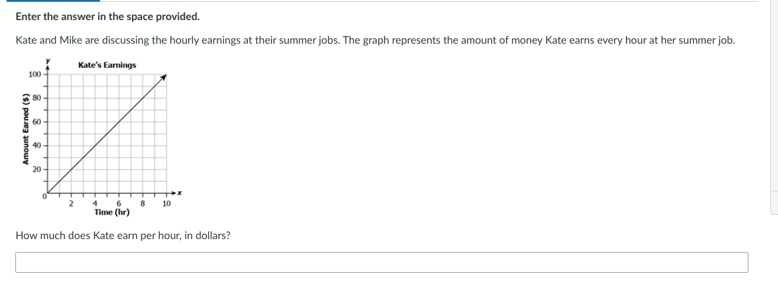
Task: Click the "Time (hr)" x-axis label
Action: pos(112,211)
